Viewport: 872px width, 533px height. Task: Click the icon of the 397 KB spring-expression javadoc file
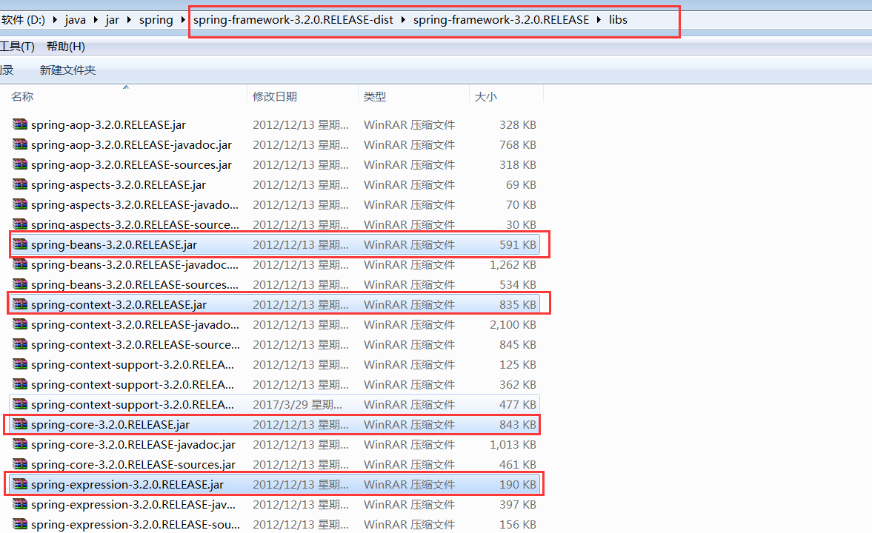point(20,504)
